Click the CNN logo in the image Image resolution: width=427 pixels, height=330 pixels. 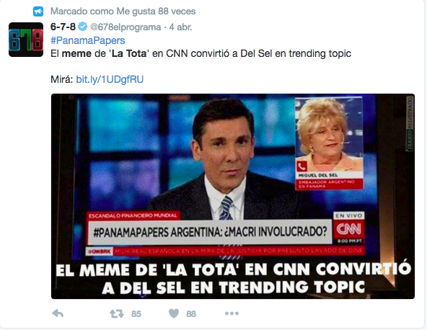point(349,229)
